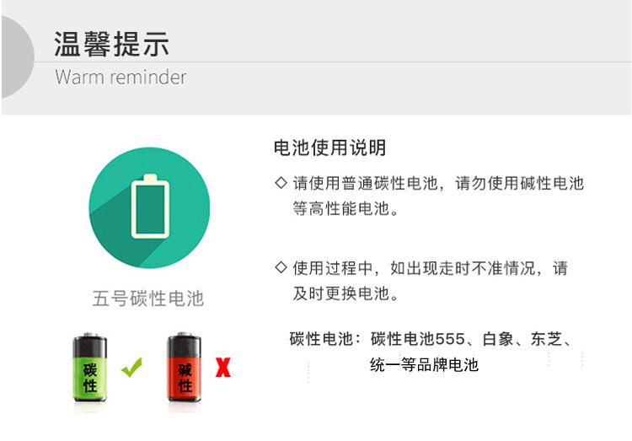Click the line 等高性能电池
The image size is (632, 441).
click(345, 208)
